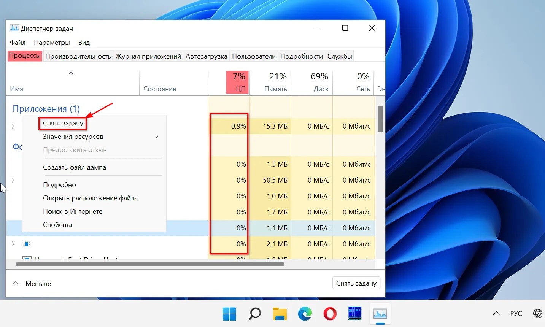Select Открыть расположение файла menu entry
Screen dimensions: 545x327
click(90, 198)
